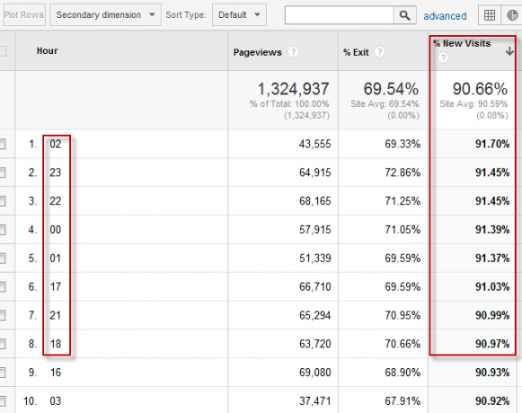Open help tooltip for % Exit
Screen dimensions: 522x413
pos(380,52)
